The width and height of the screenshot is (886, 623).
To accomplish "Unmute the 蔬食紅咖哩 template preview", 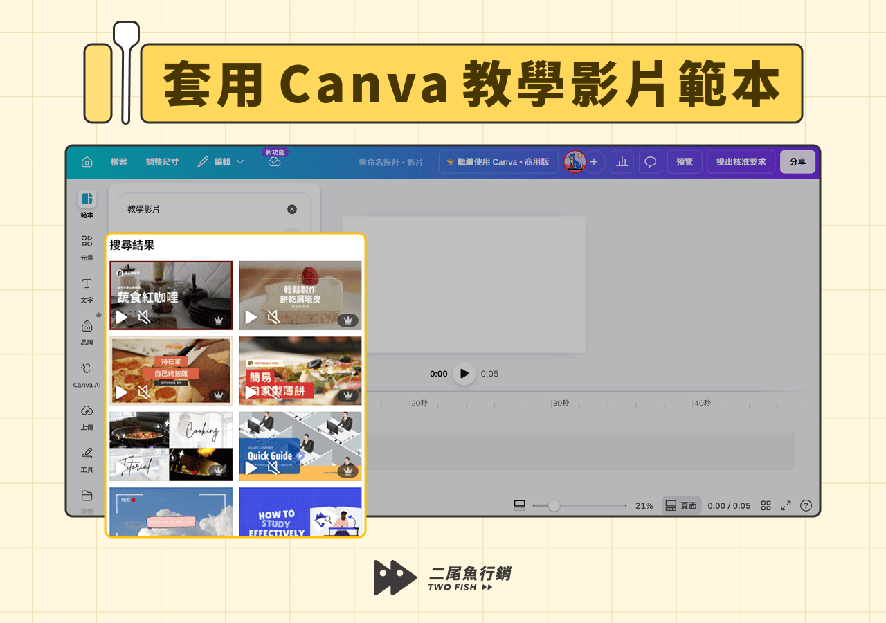I will click(143, 317).
